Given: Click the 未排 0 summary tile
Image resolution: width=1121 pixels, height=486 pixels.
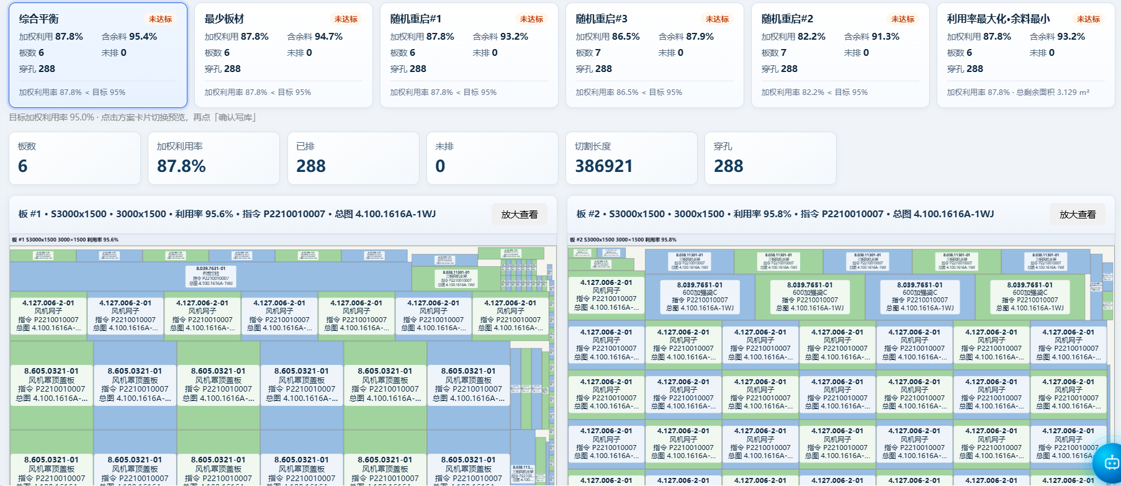Looking at the screenshot, I should click(x=492, y=158).
